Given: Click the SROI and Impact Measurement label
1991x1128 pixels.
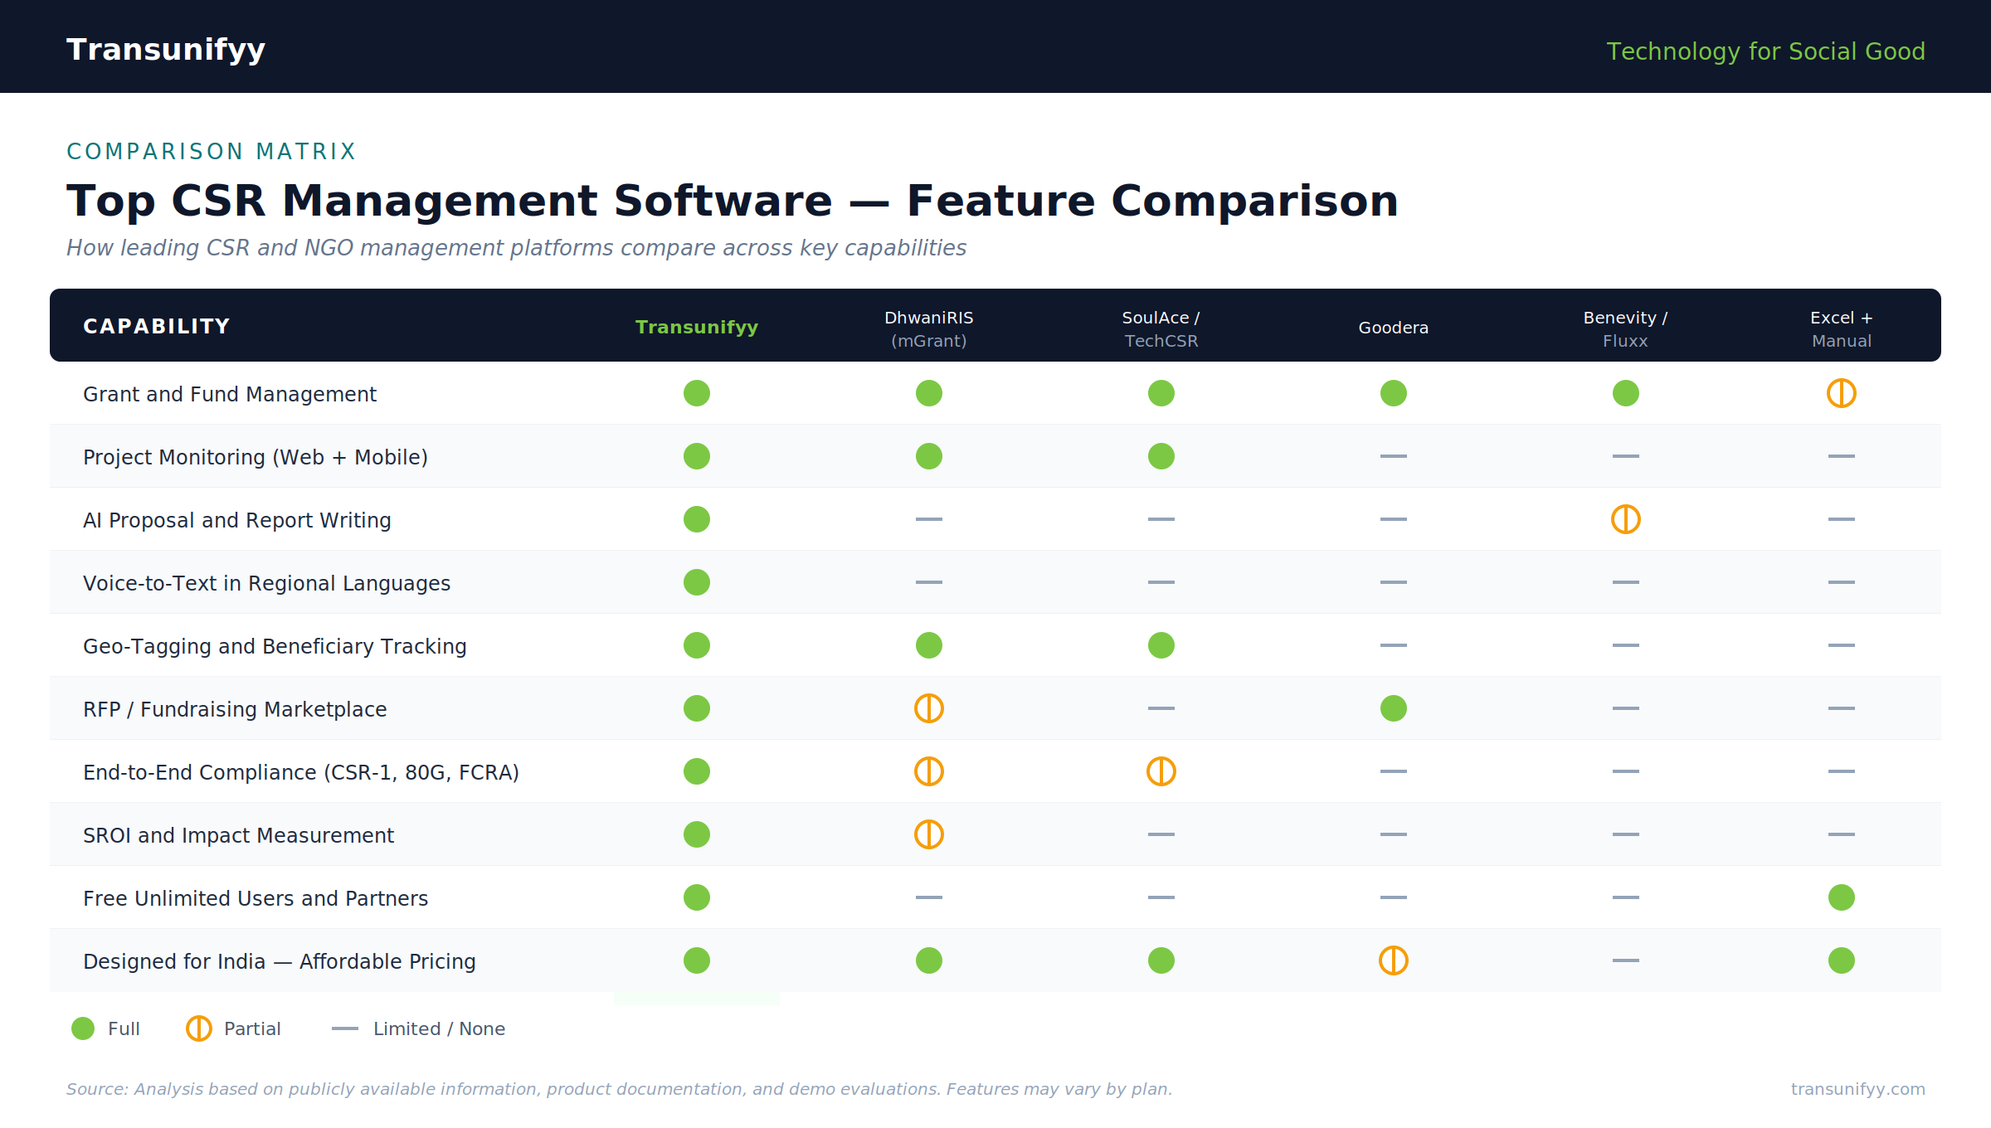Looking at the screenshot, I should 239,835.
